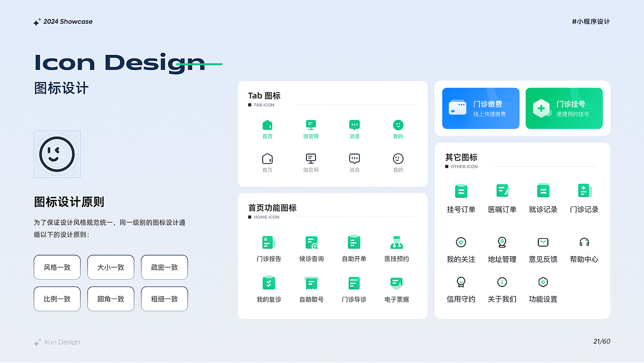Image resolution: width=644 pixels, height=363 pixels.
Task: Open the 门诊导诊 guide icon
Action: click(354, 283)
